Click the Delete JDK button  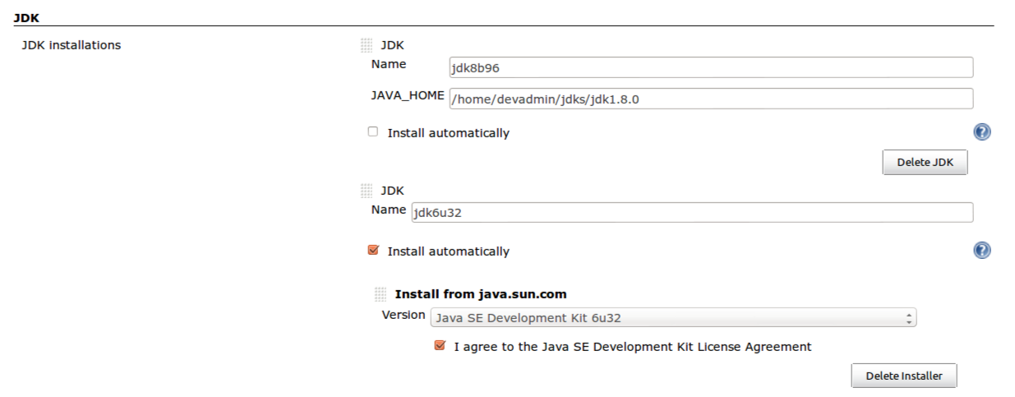(925, 162)
